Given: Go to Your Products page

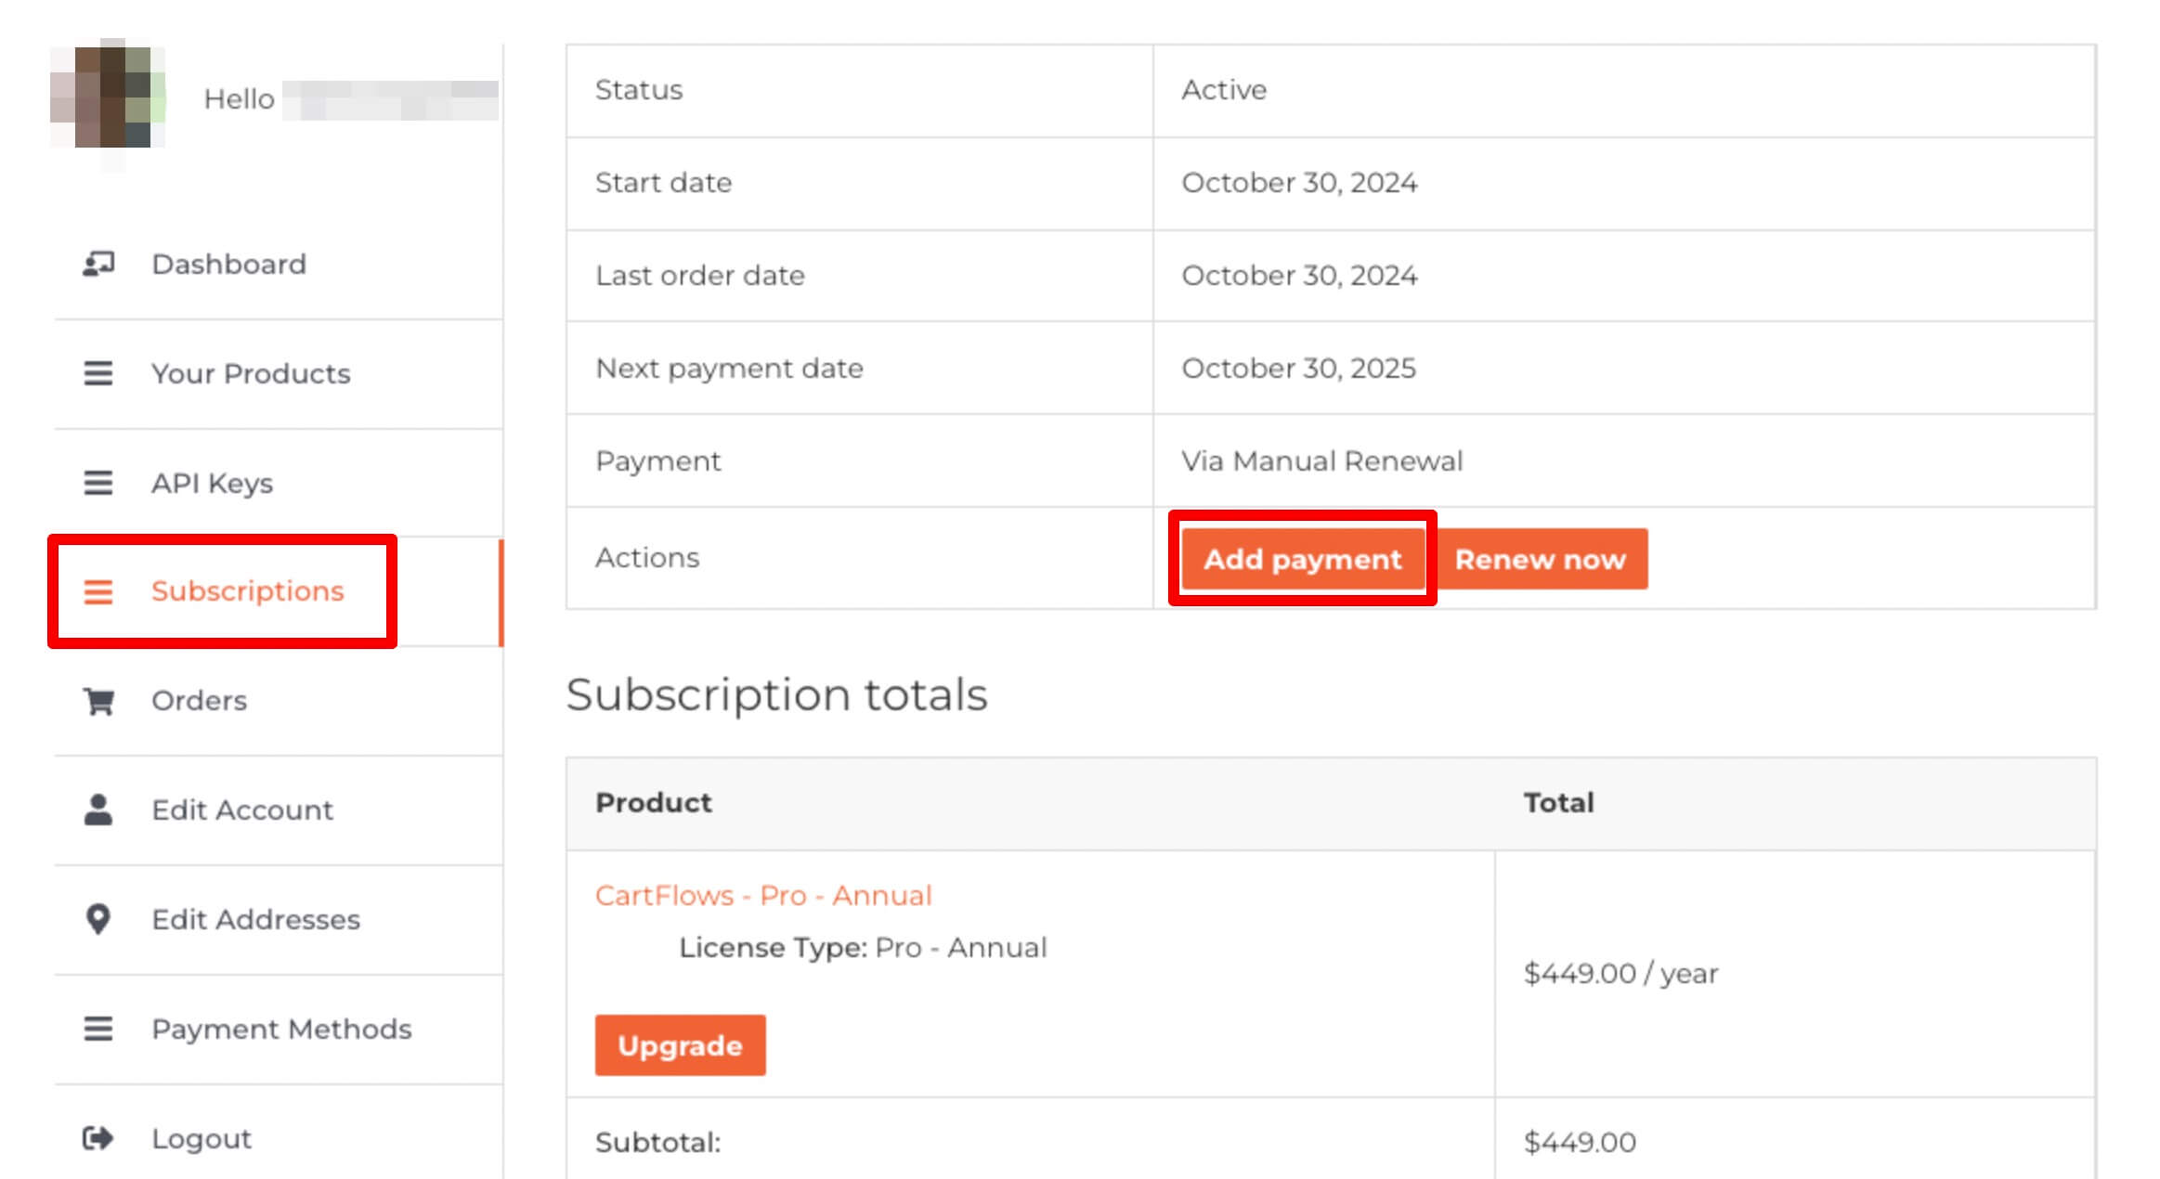Looking at the screenshot, I should [x=251, y=373].
